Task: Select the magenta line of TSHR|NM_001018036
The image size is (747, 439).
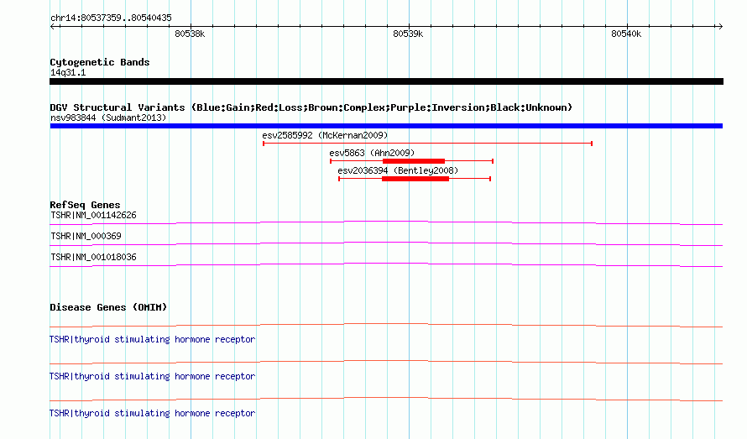Action: click(386, 264)
